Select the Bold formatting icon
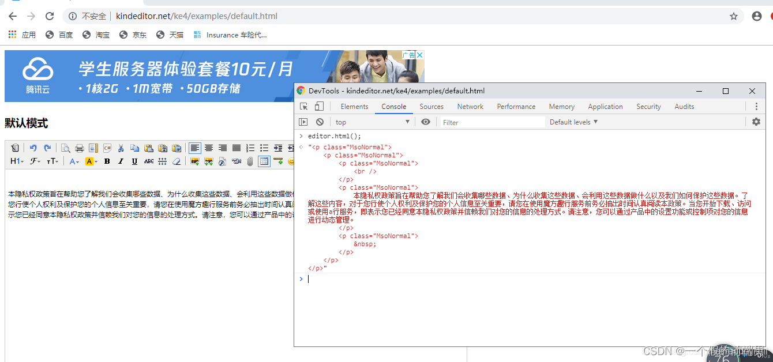This screenshot has height=362, width=773. coord(107,161)
